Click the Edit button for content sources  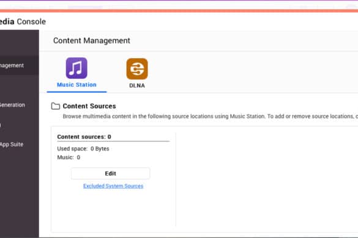tap(111, 173)
